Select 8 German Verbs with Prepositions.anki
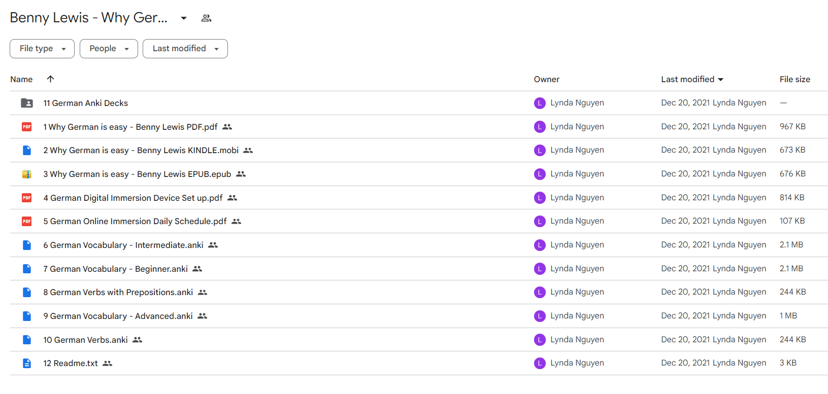 pos(118,293)
